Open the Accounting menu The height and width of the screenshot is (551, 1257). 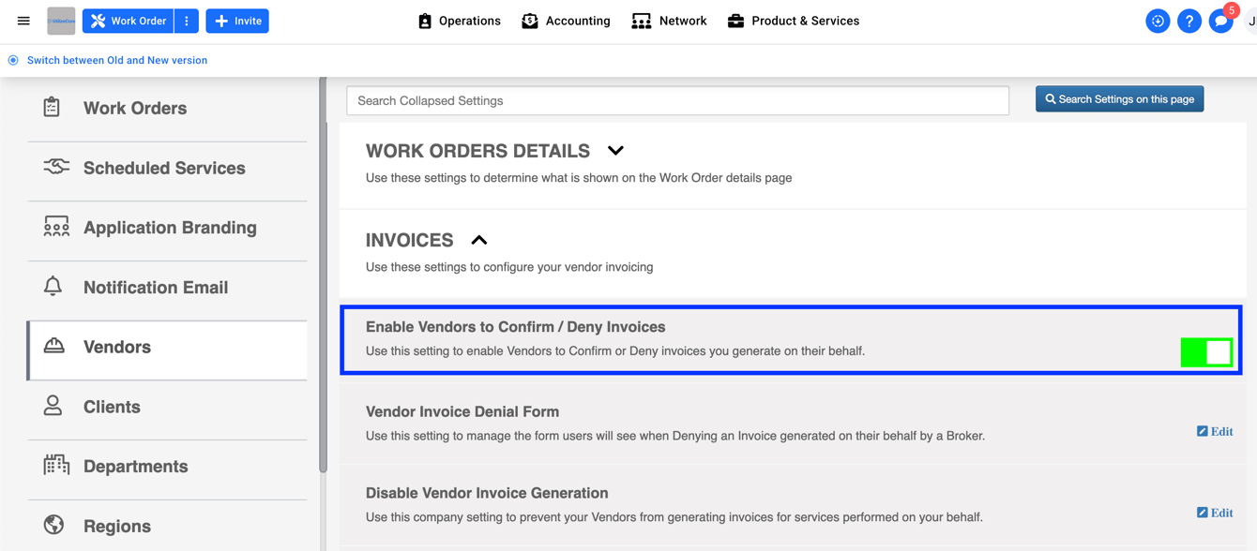pos(566,20)
